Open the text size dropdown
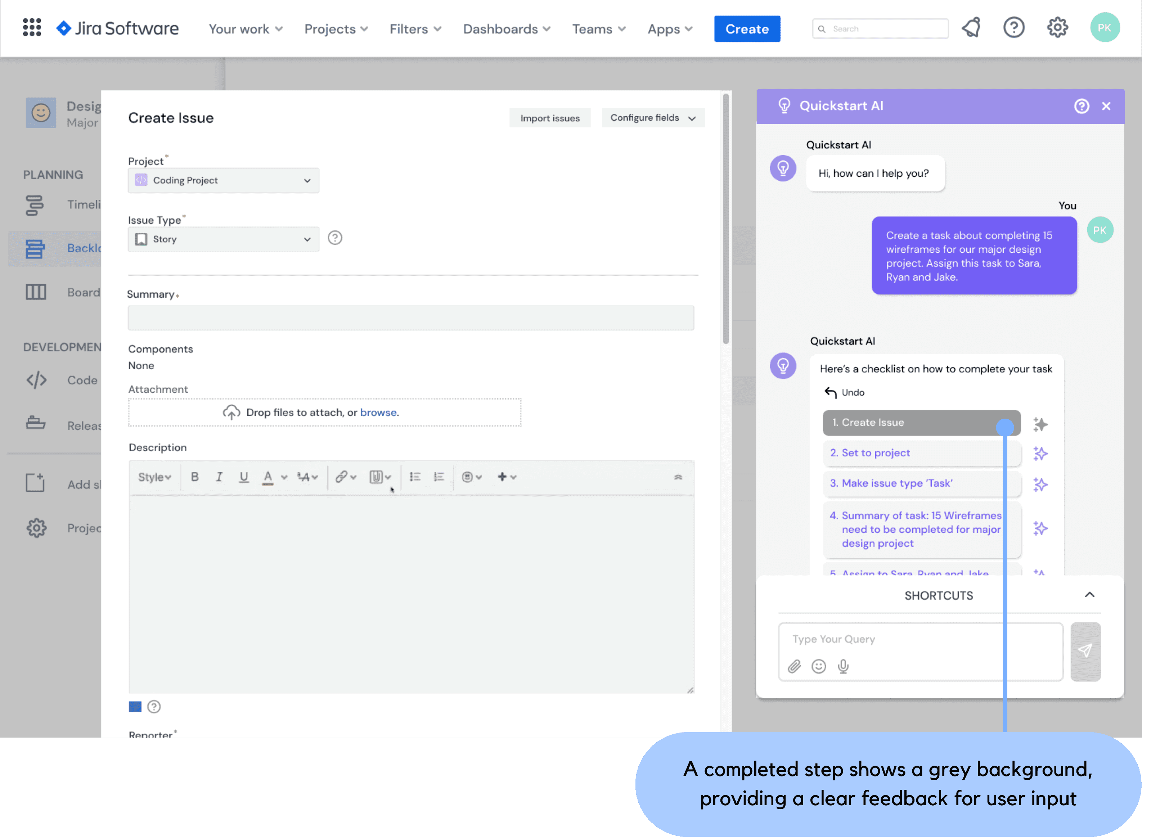The width and height of the screenshot is (1151, 838). click(x=307, y=477)
